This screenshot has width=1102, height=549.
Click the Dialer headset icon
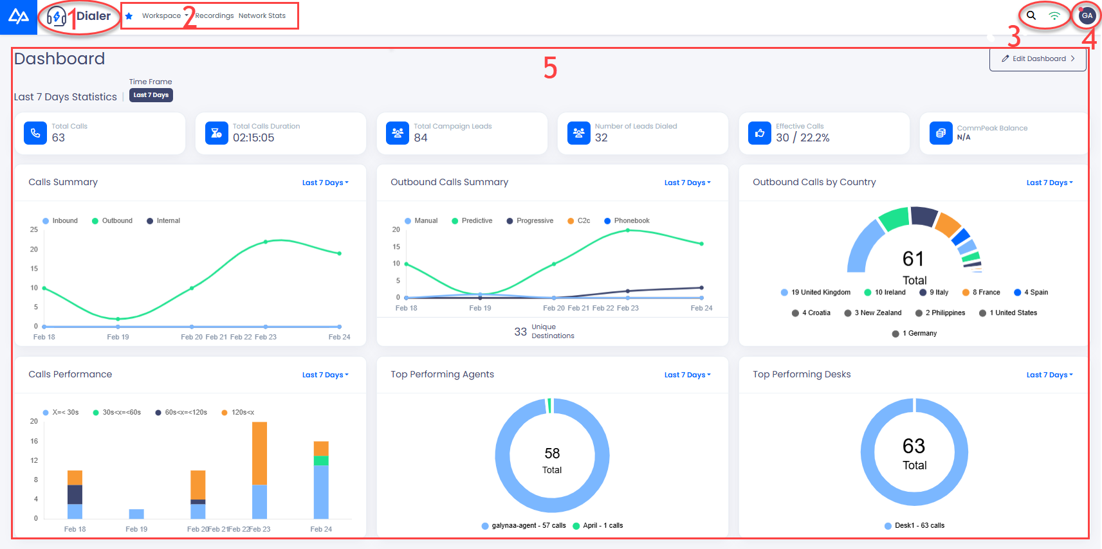click(x=57, y=16)
